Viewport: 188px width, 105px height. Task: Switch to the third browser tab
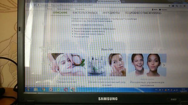point(85,1)
